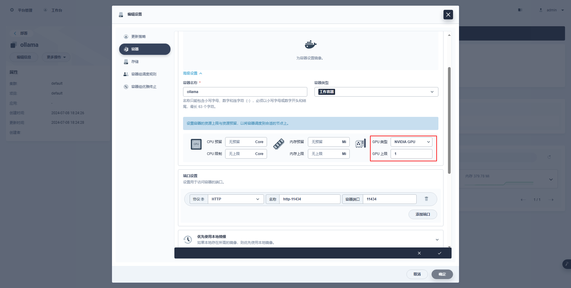The height and width of the screenshot is (288, 571).
Task: Click the GPU limit input field
Action: (412, 154)
